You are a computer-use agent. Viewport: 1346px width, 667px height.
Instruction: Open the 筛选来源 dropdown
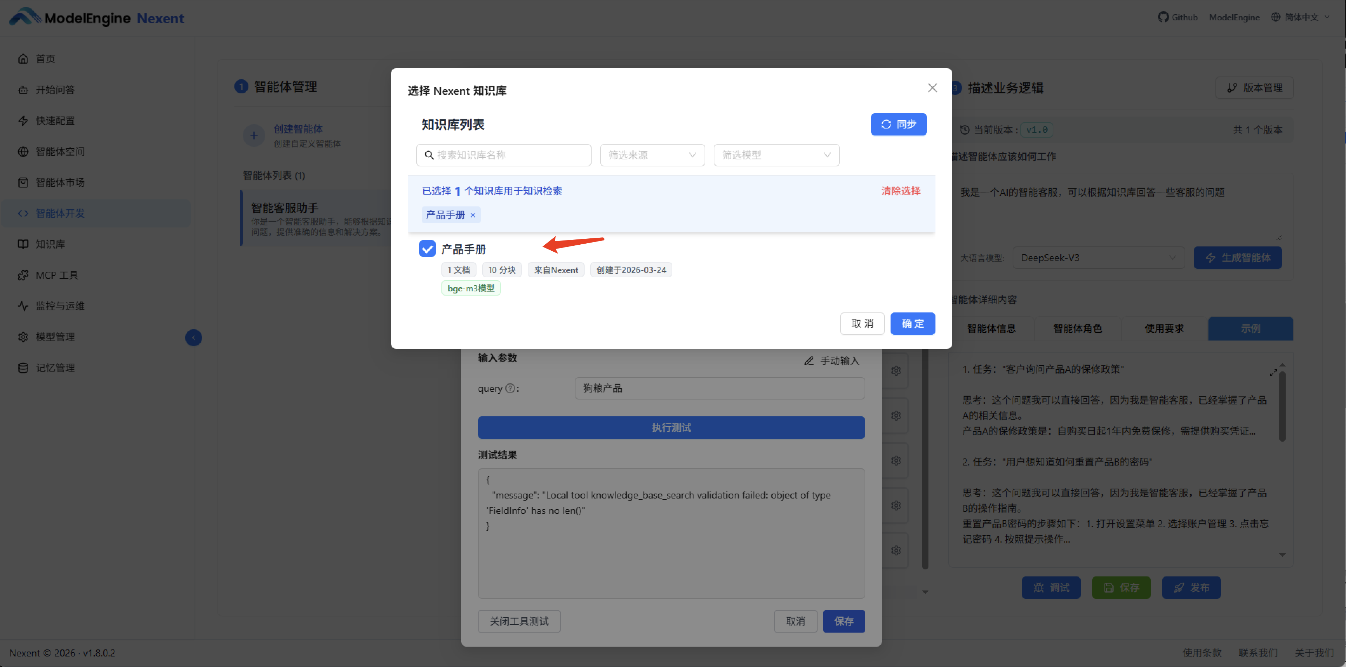(x=652, y=155)
